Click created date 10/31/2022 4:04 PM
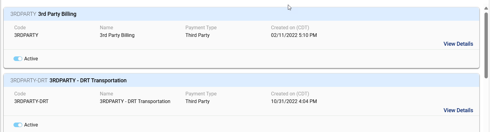Viewport: 490px width, 132px height. [x=294, y=101]
